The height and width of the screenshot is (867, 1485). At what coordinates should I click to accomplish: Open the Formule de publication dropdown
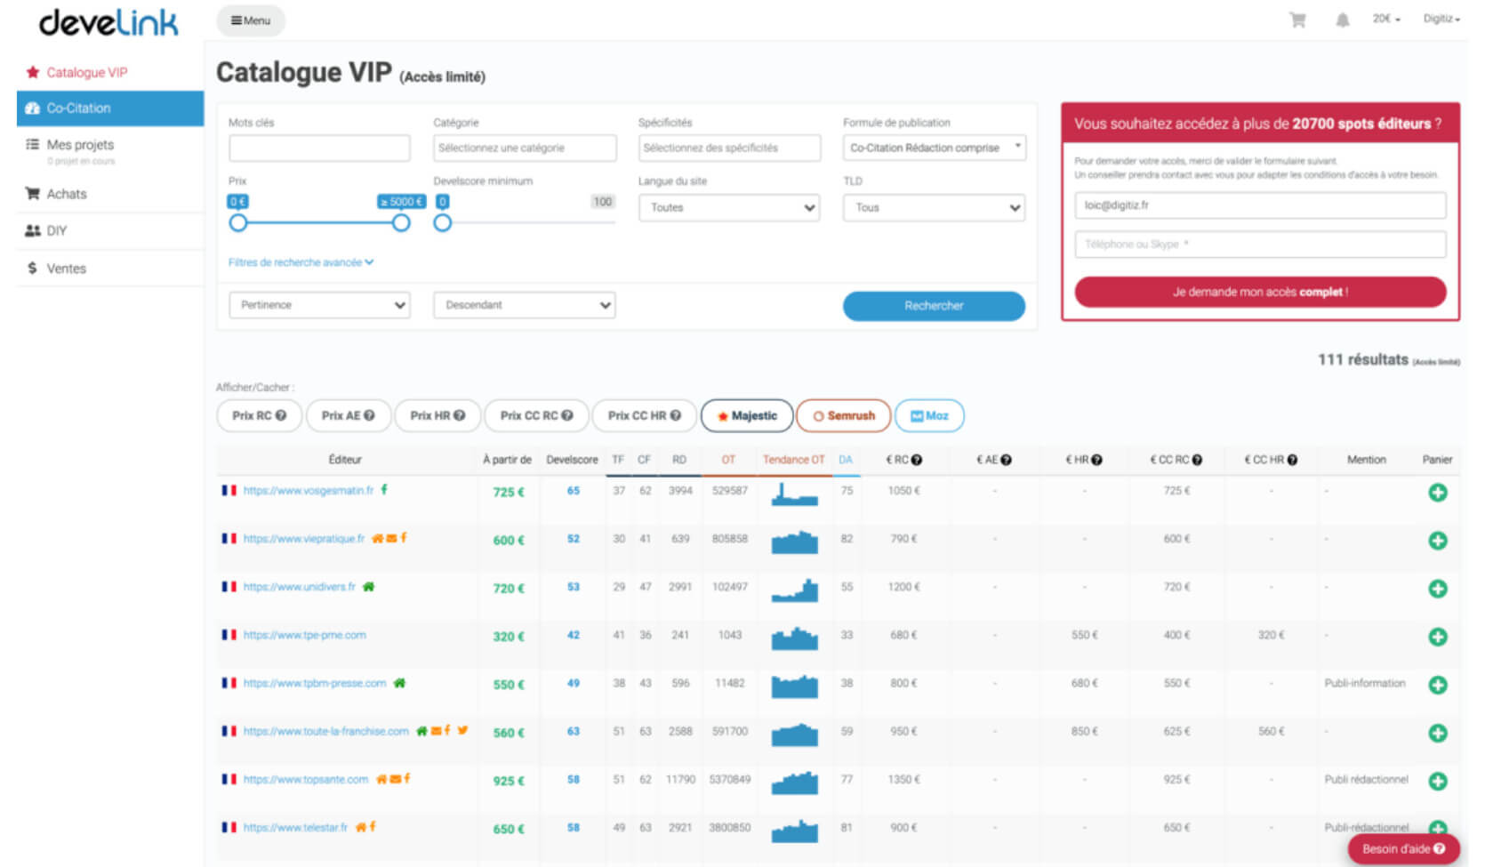coord(934,148)
